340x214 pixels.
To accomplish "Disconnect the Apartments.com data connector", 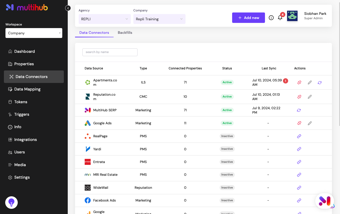I will click(299, 82).
